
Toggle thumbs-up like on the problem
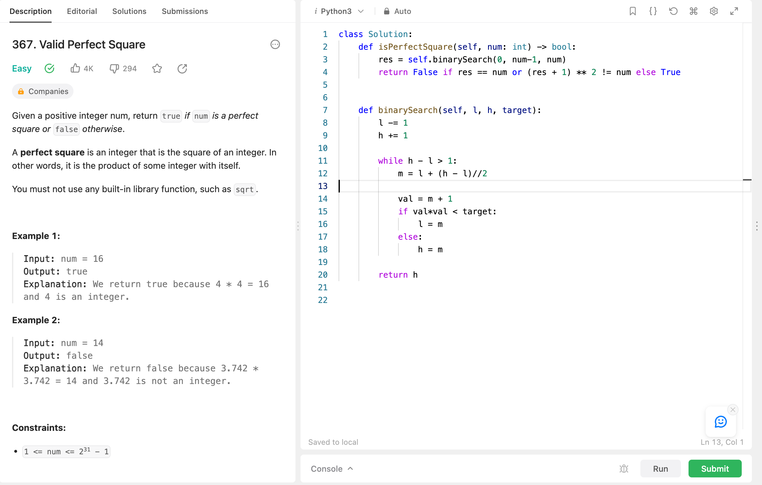(75, 68)
